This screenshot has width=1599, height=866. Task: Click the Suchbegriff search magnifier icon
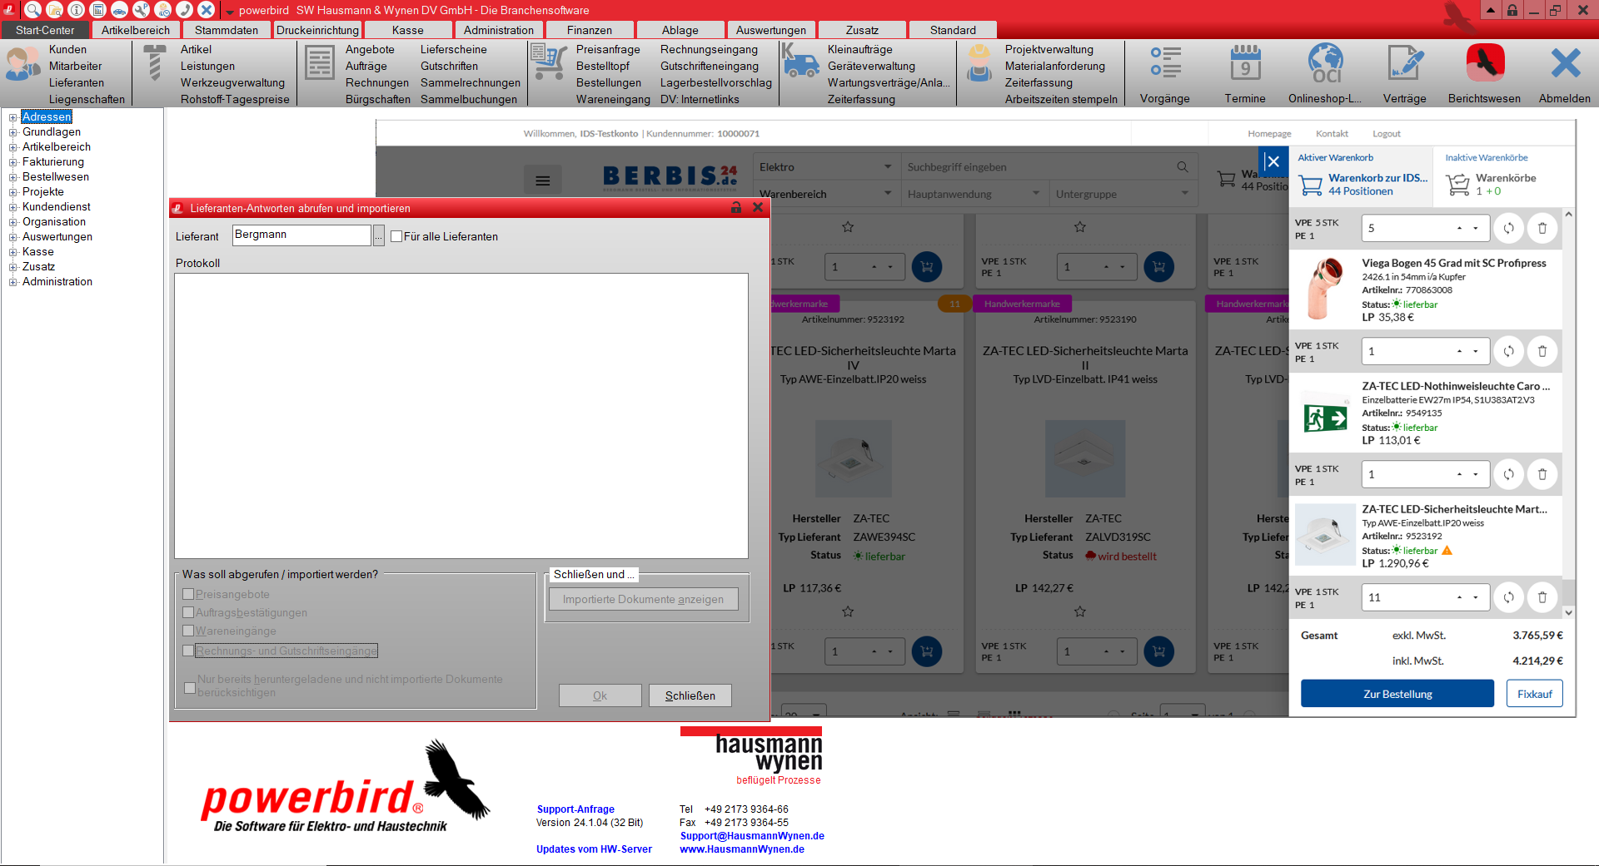(x=1183, y=167)
